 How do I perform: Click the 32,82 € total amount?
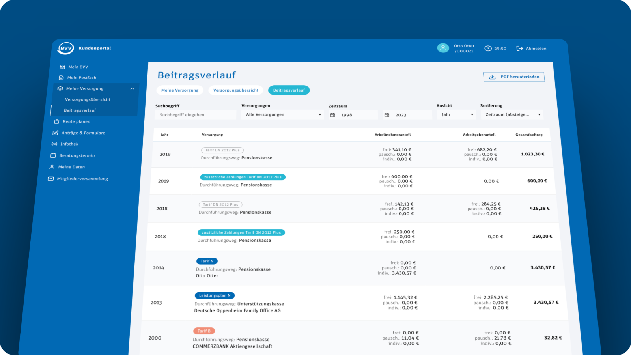pyautogui.click(x=553, y=338)
